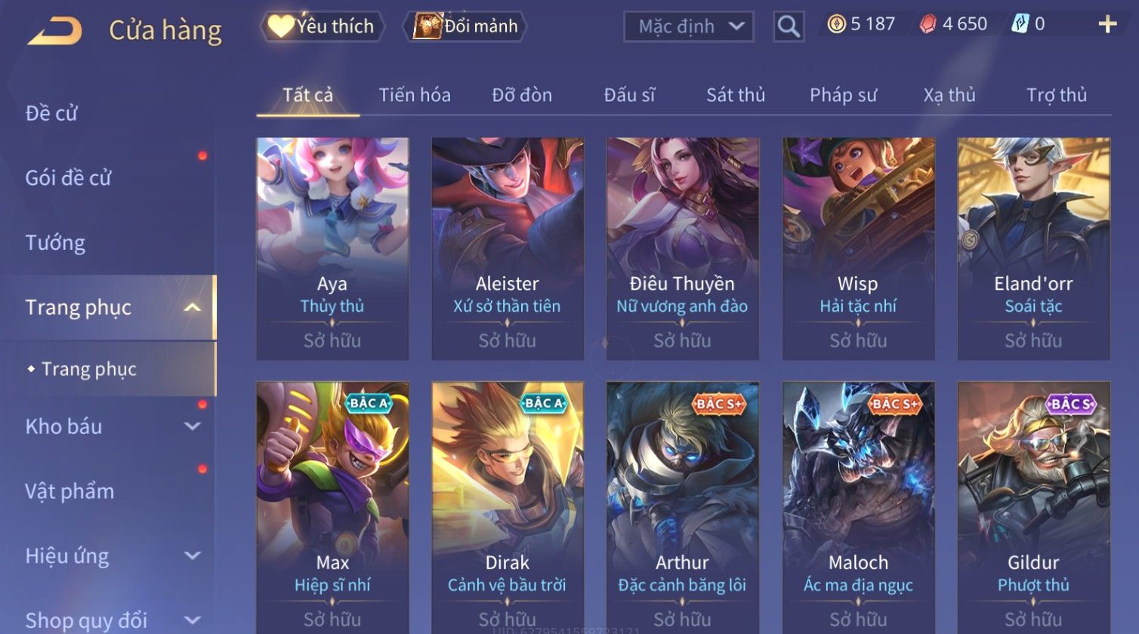The image size is (1139, 634).
Task: Click the gold coin currency icon
Action: click(x=836, y=24)
